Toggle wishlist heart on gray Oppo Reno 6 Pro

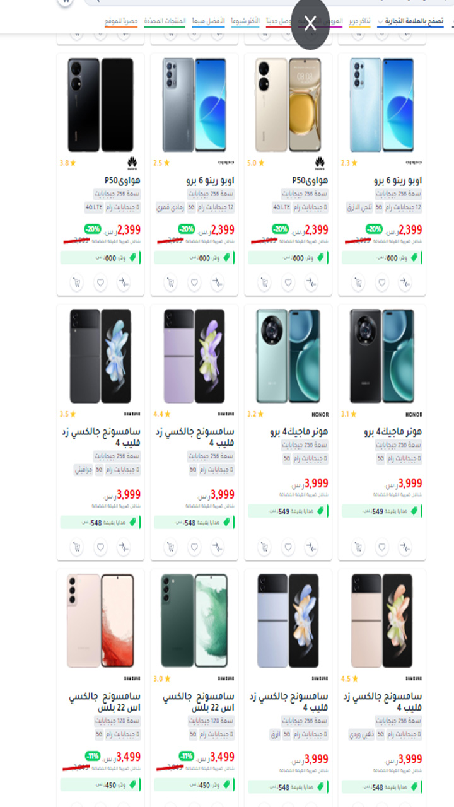tap(194, 283)
